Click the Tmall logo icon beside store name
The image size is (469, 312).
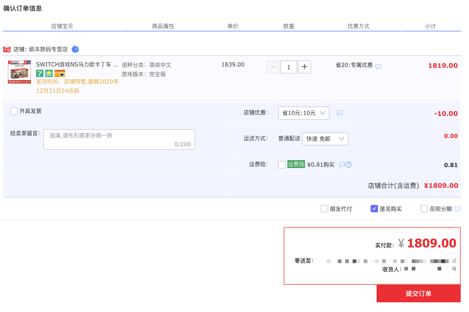click(x=7, y=49)
